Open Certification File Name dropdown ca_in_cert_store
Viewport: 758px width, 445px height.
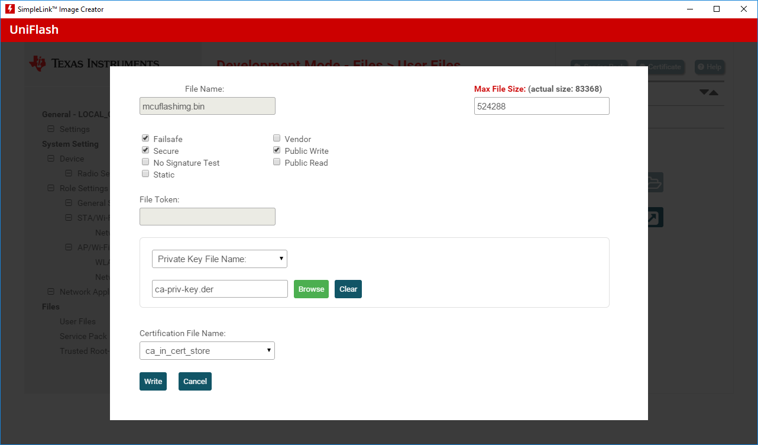coord(207,350)
